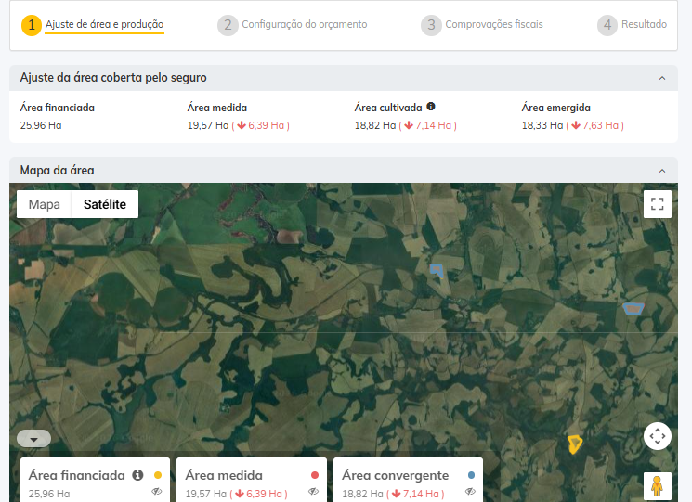
Task: Expand the grey dropdown pill on map
Action: point(33,439)
